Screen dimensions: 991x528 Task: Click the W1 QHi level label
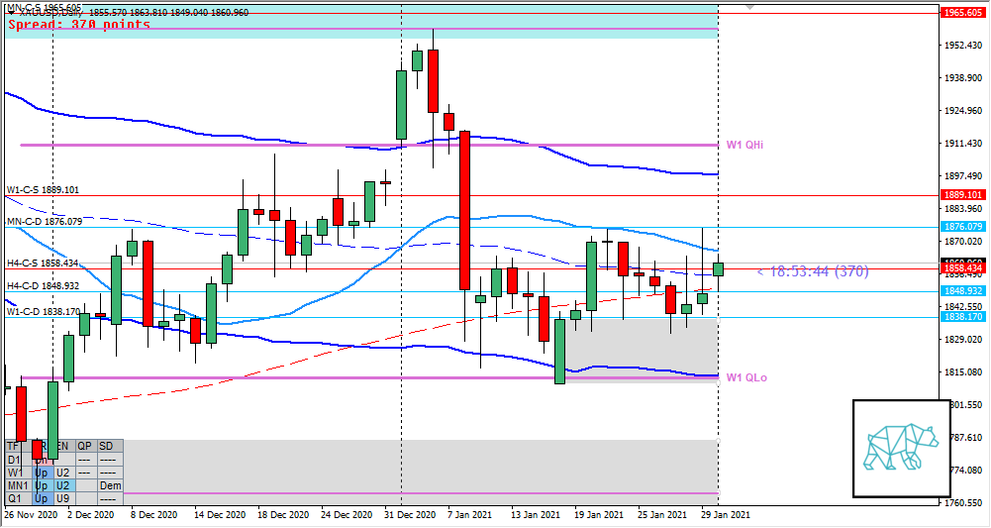pyautogui.click(x=744, y=145)
